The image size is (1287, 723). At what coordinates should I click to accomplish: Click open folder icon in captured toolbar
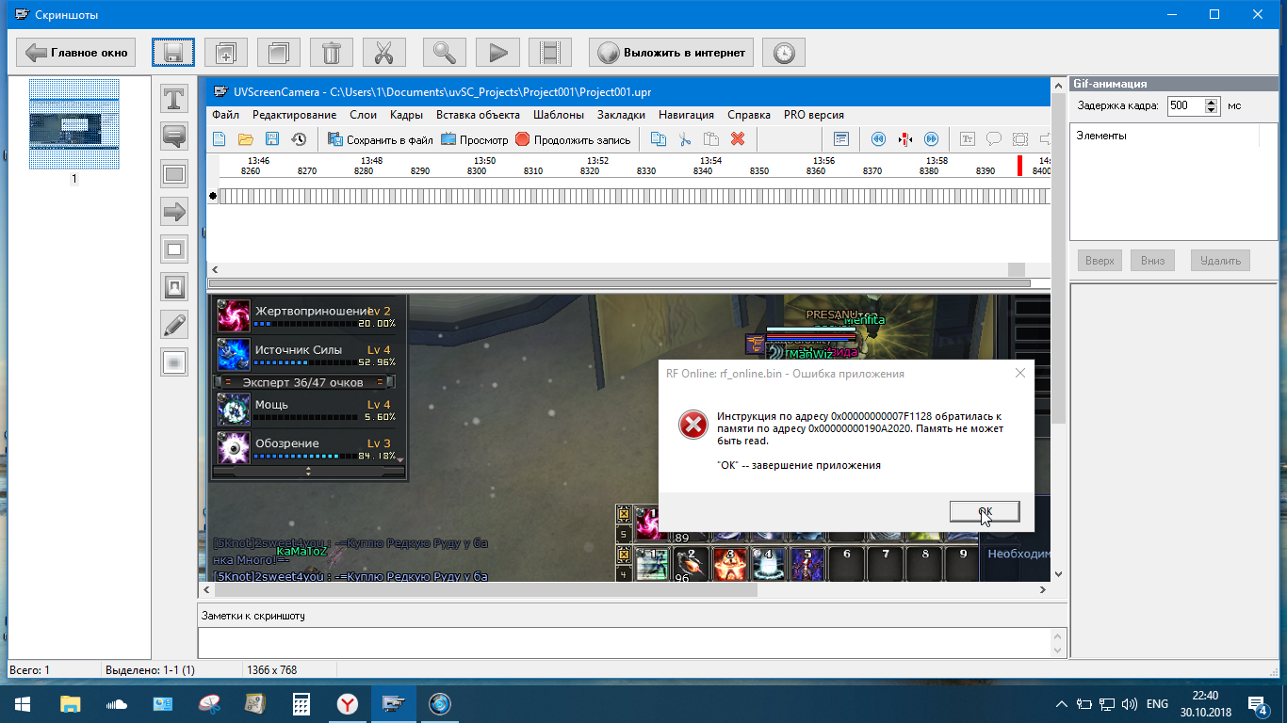click(x=245, y=139)
